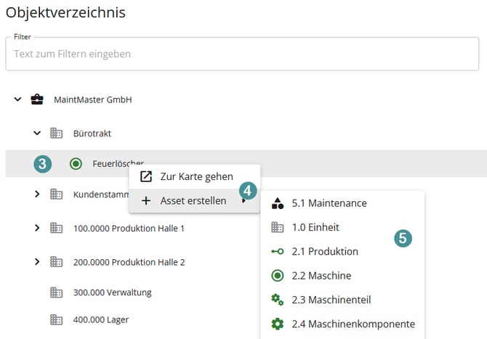
Task: Click the green target icon of 2.2 Maschine
Action: point(278,275)
